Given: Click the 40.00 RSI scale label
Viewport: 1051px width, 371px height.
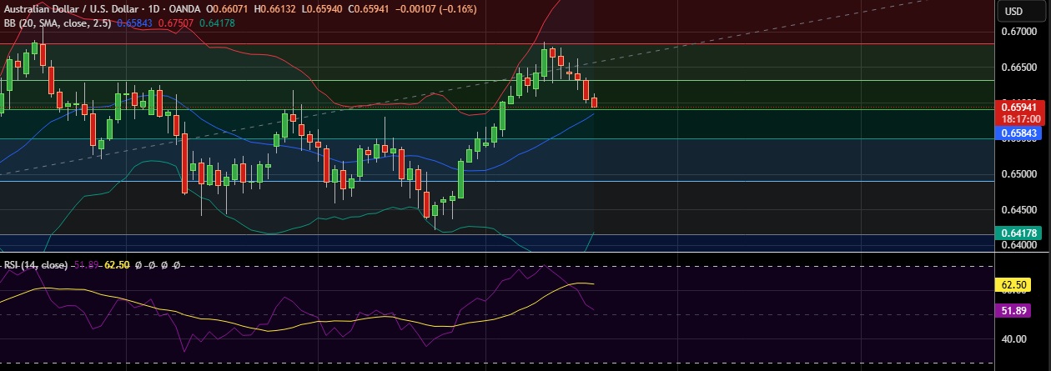Looking at the screenshot, I should pos(1016,339).
